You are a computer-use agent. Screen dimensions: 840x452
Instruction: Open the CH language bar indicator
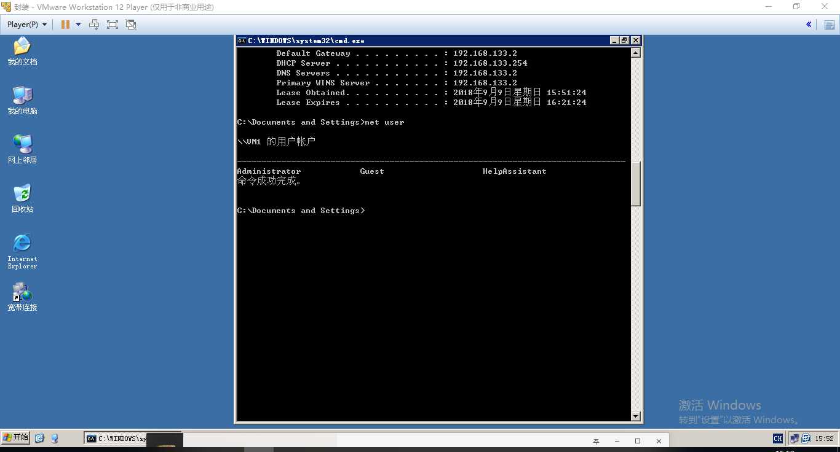[x=778, y=438]
